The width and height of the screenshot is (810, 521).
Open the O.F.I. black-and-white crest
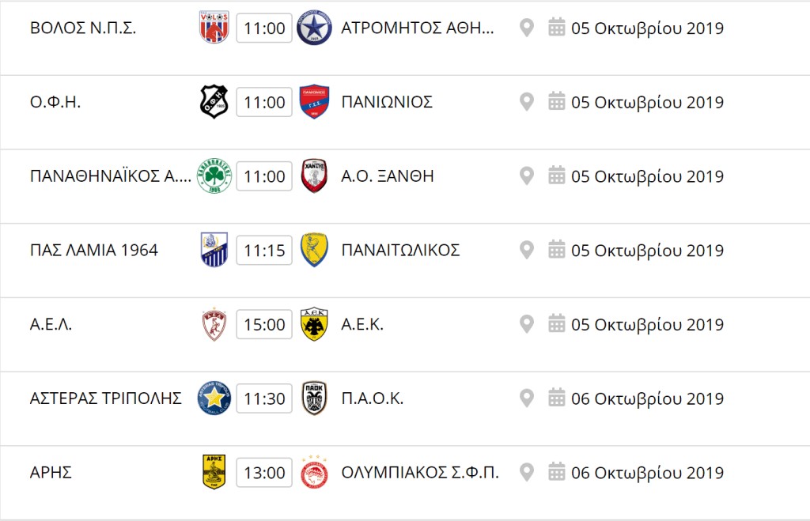click(214, 102)
